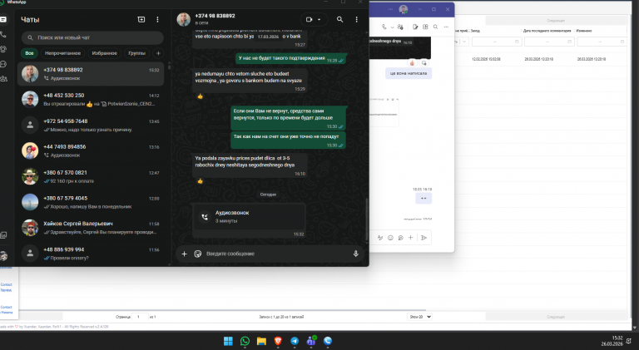Start a video call with +374 98 838892

pyautogui.click(x=309, y=19)
